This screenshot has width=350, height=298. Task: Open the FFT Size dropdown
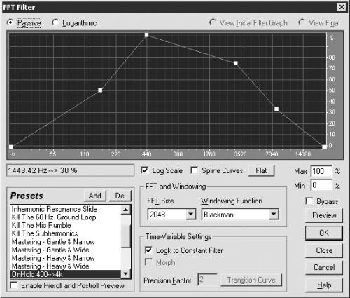(x=191, y=214)
